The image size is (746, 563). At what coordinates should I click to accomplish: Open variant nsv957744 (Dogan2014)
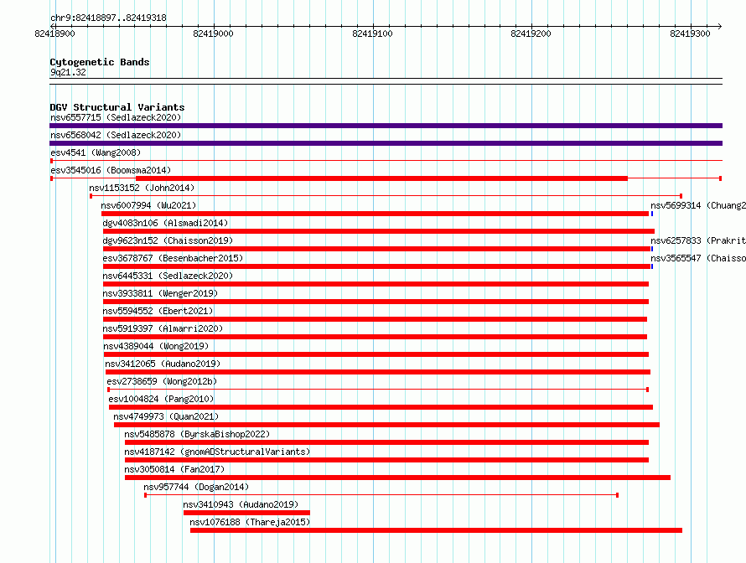click(x=196, y=487)
